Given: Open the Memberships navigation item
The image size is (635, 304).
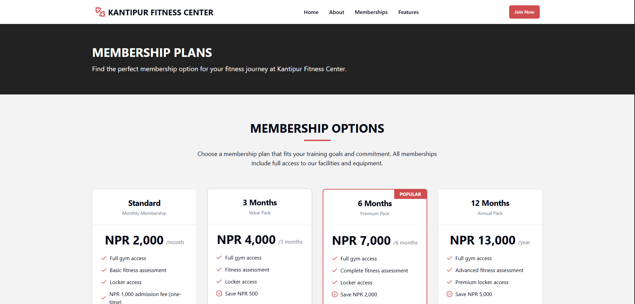Looking at the screenshot, I should (x=371, y=12).
